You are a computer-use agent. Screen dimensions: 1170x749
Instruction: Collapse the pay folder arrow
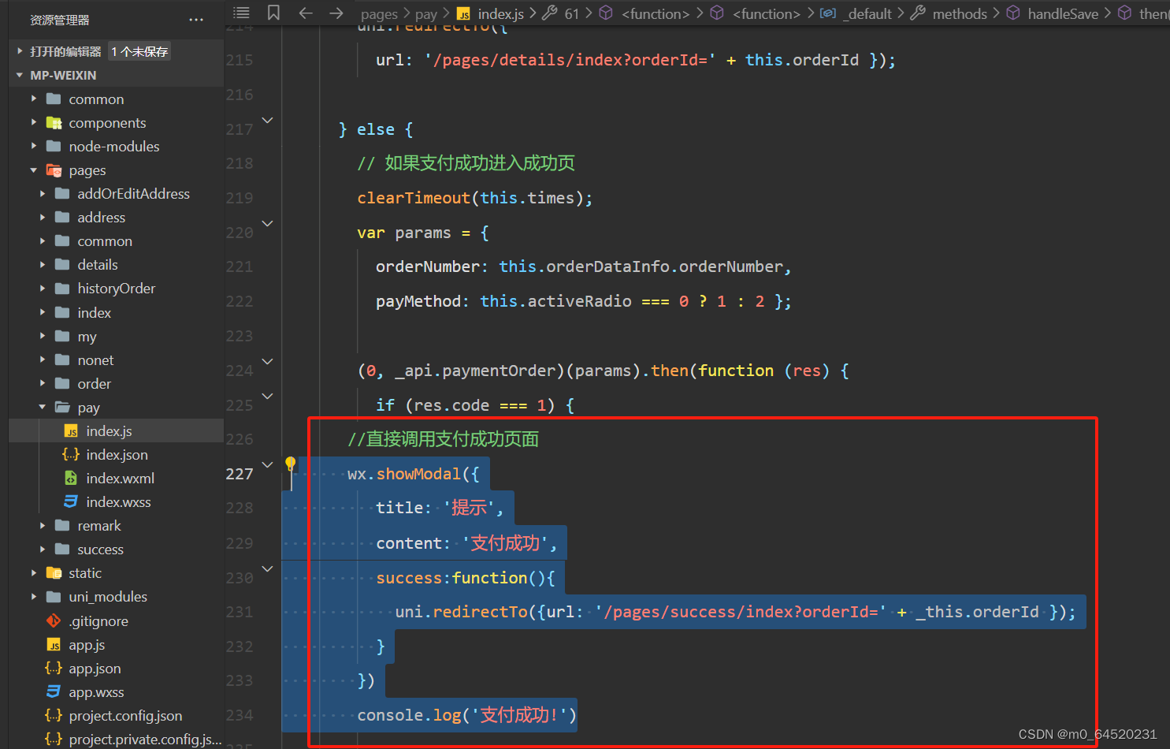pos(43,408)
